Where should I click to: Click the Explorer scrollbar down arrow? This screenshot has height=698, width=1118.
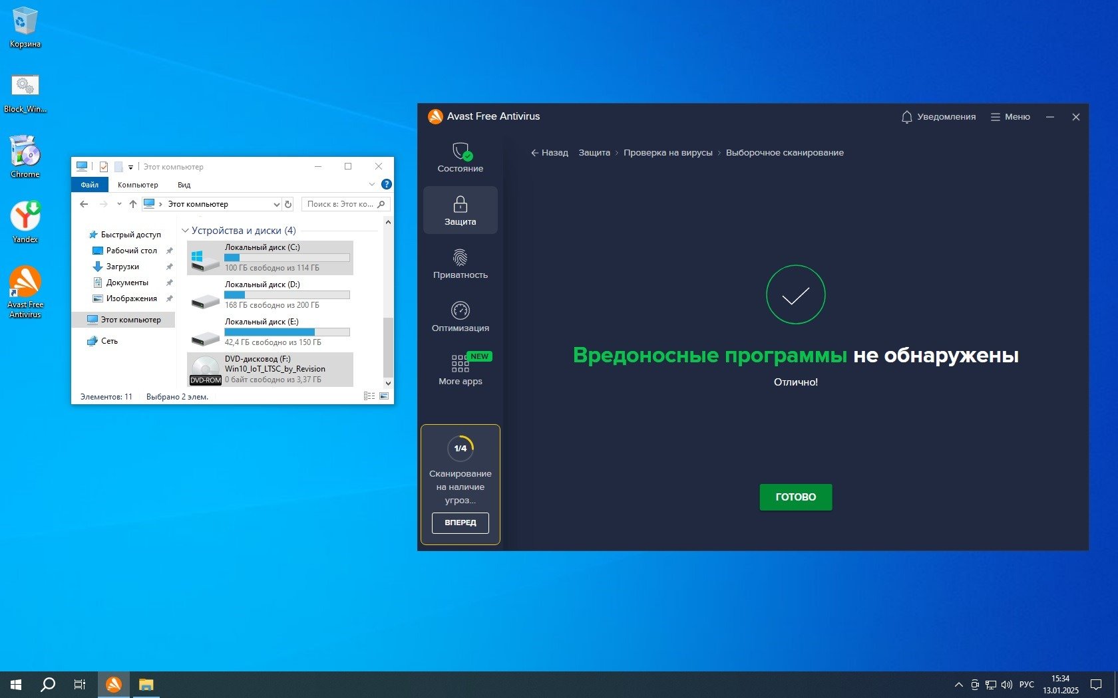pyautogui.click(x=388, y=384)
